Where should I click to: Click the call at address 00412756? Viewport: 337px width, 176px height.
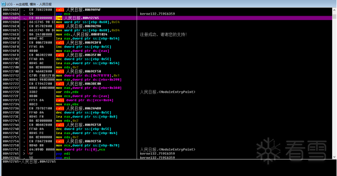pyautogui.click(x=78, y=141)
